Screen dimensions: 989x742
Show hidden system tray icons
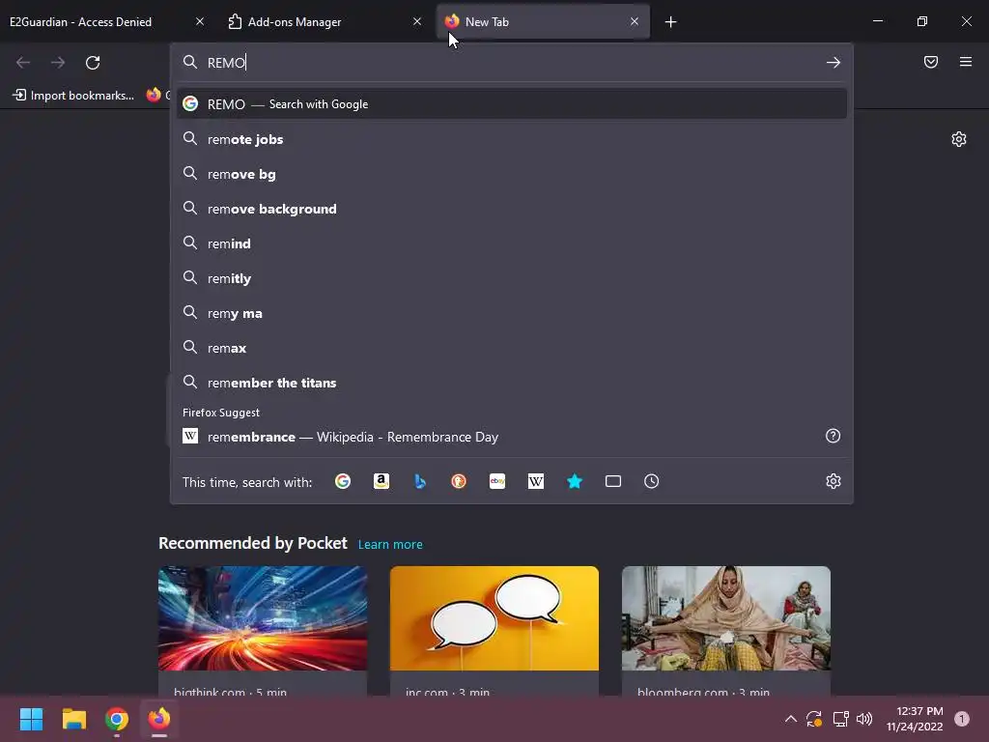pyautogui.click(x=790, y=719)
